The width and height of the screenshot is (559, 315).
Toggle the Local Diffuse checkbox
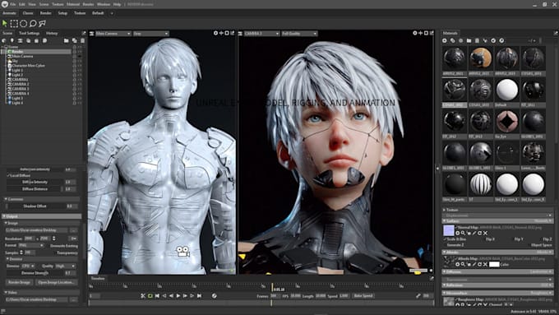pyautogui.click(x=8, y=175)
